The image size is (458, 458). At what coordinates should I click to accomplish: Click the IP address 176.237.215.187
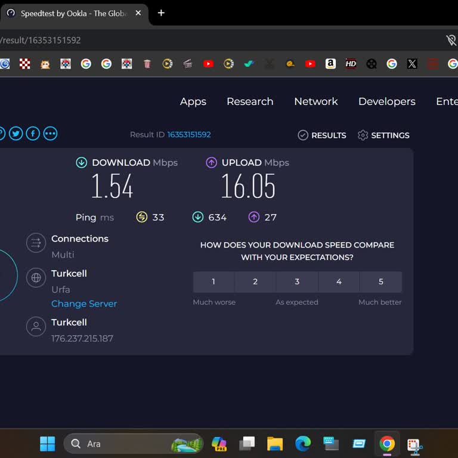click(x=82, y=339)
